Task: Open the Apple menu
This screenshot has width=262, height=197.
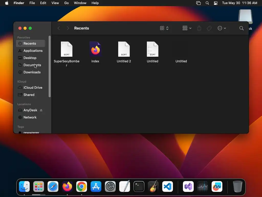Action: pyautogui.click(x=7, y=3)
